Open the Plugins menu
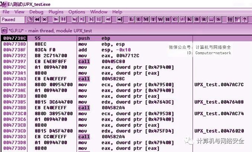Viewport: 252px width, 152px height. click(x=56, y=12)
